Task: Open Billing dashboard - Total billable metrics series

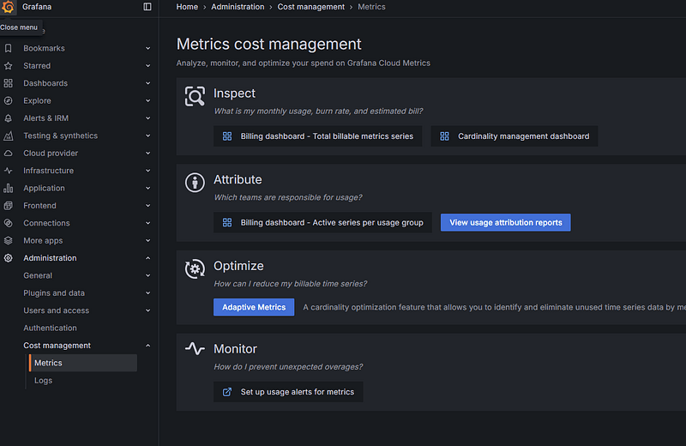Action: (317, 136)
